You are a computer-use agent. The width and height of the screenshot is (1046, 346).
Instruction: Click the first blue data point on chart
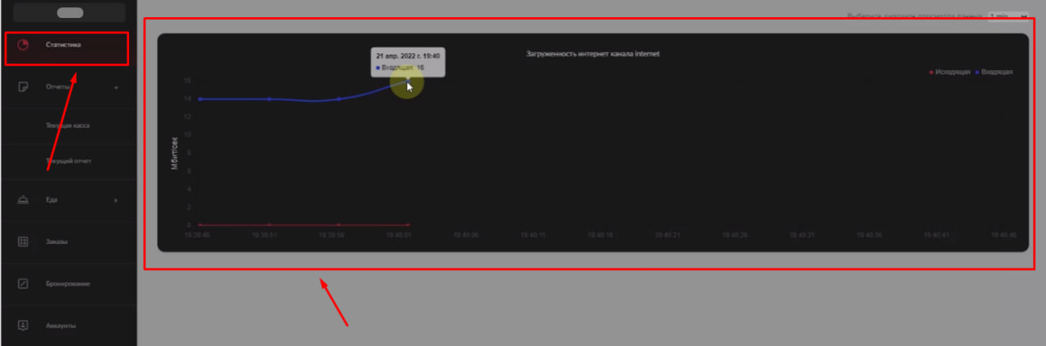tap(200, 99)
